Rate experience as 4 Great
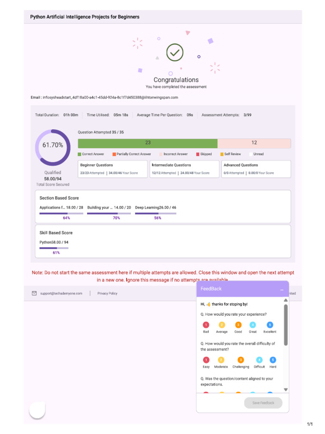The image size is (325, 434). [x=253, y=325]
